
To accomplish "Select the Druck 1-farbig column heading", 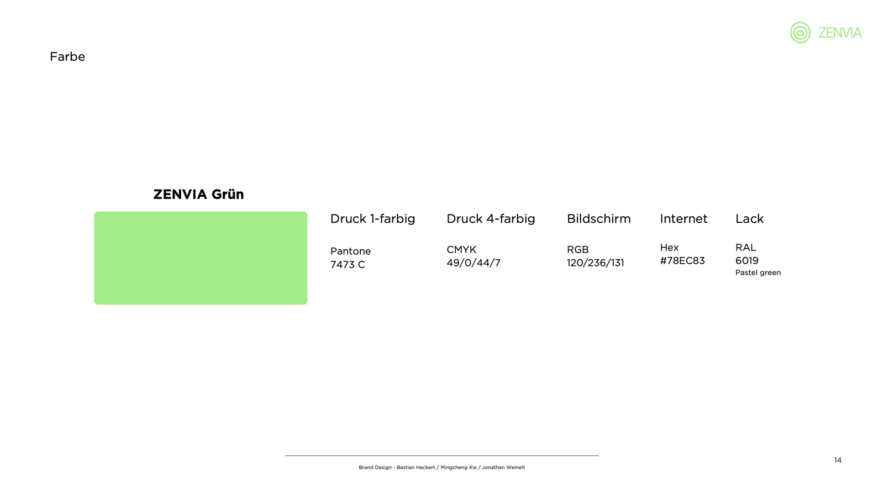I will click(372, 219).
